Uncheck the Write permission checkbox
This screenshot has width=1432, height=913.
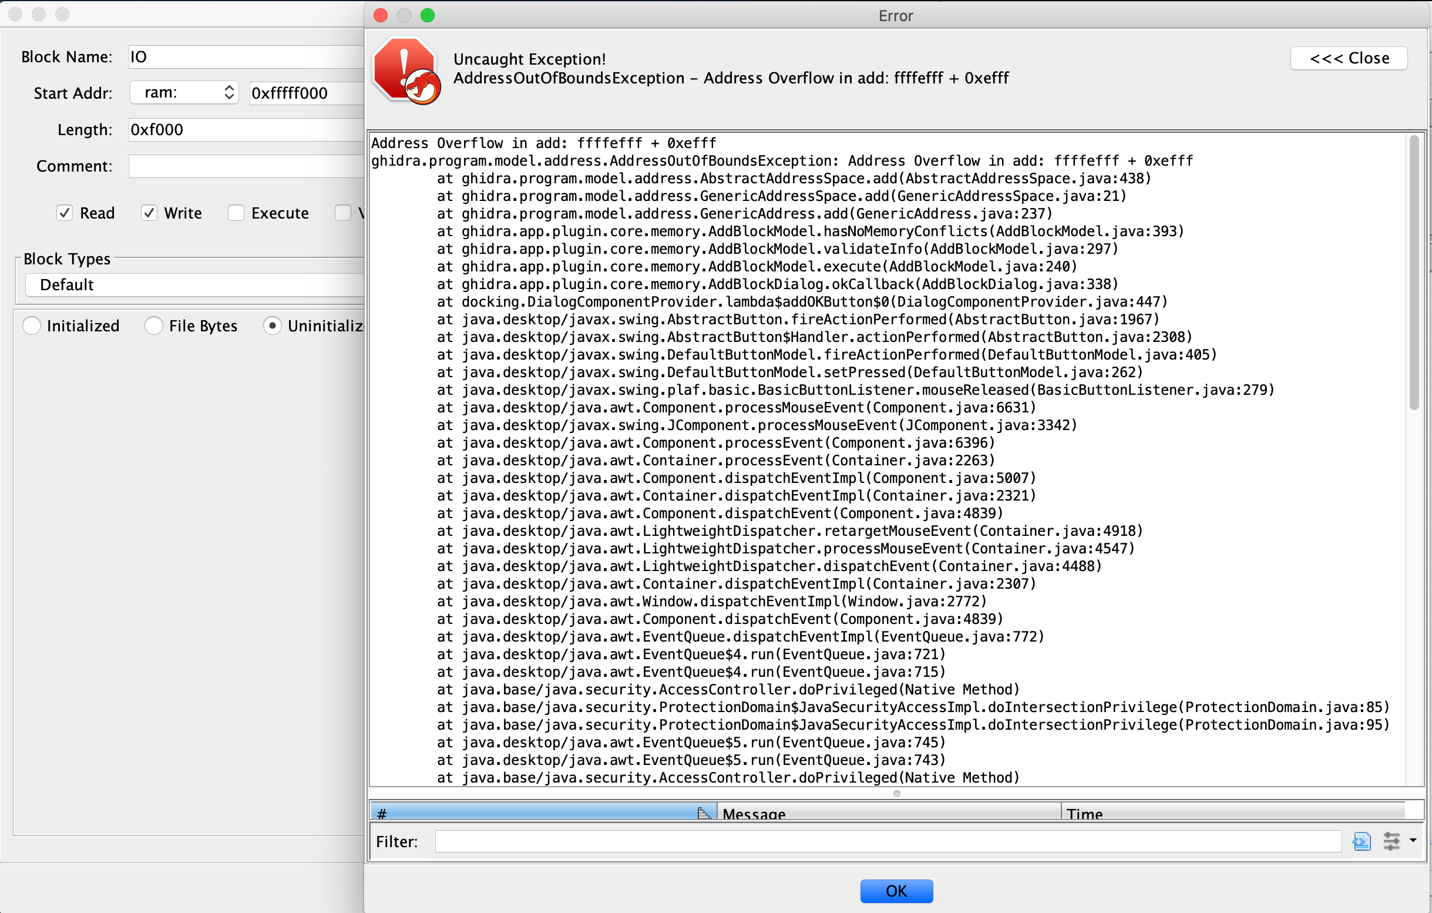[x=150, y=212]
